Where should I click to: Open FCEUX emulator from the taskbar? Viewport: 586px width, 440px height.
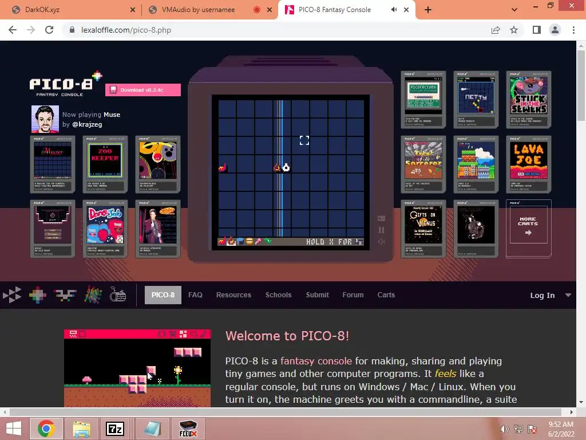[188, 429]
